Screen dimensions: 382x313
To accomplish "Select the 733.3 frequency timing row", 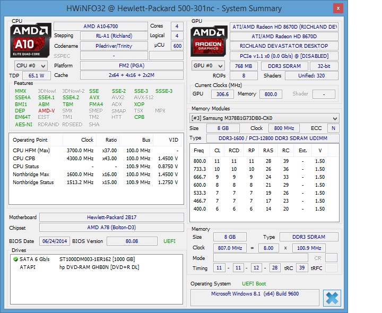I will [264, 169].
